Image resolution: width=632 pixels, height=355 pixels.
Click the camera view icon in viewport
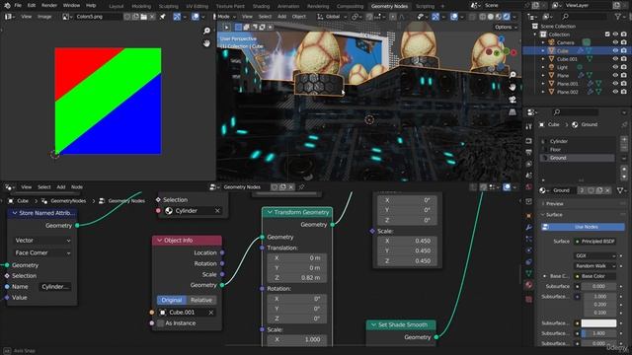[513, 100]
